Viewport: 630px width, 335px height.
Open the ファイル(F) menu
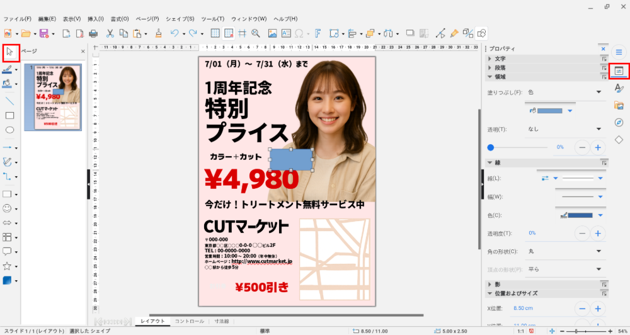[17, 19]
